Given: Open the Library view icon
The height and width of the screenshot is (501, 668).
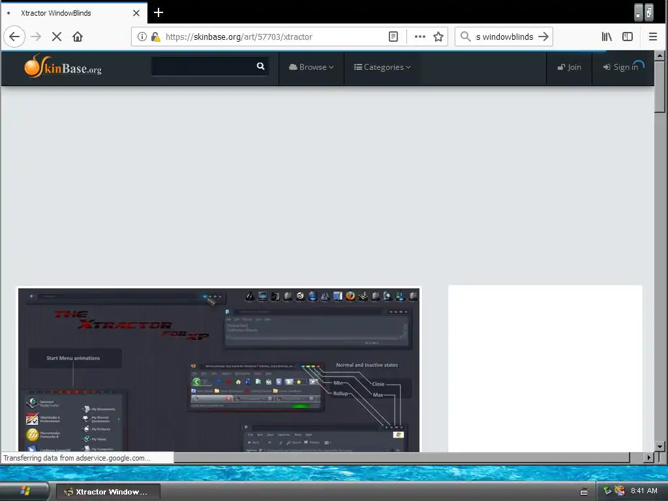Looking at the screenshot, I should (x=607, y=37).
